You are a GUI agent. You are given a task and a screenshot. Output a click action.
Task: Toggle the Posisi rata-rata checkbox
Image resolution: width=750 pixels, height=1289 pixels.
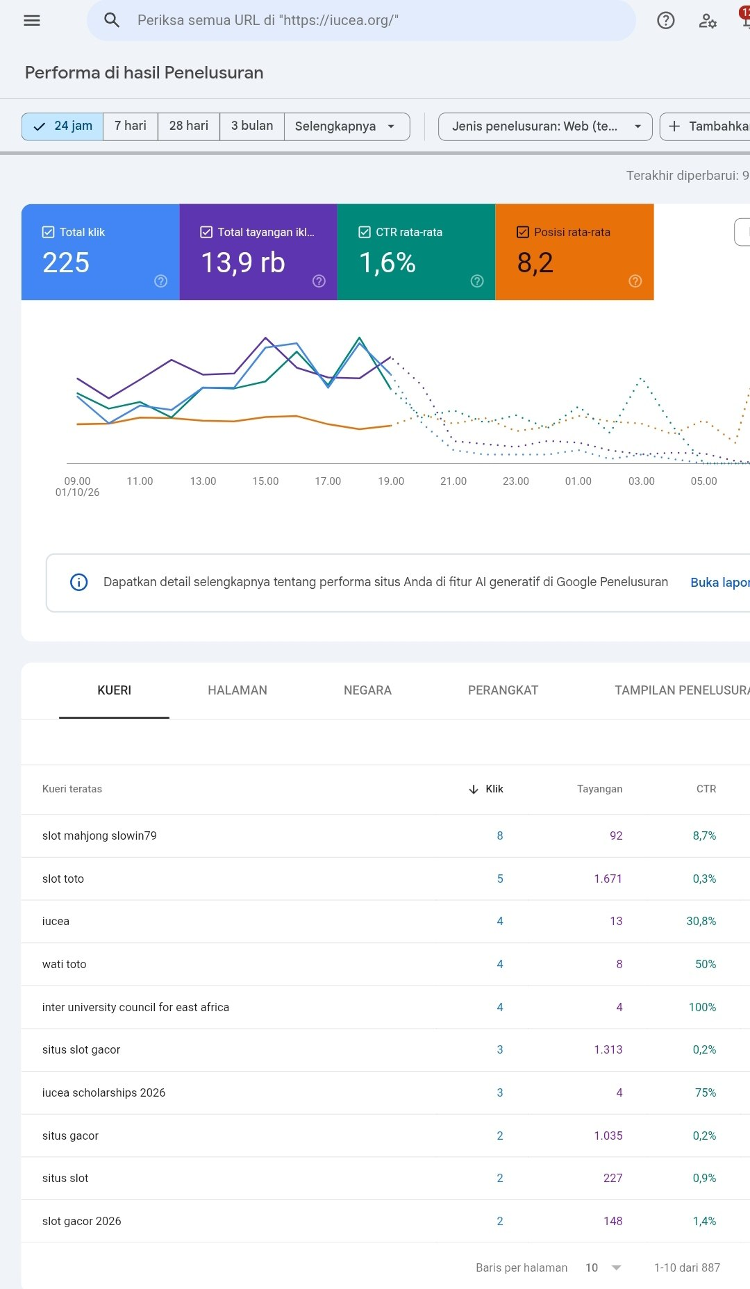click(523, 232)
